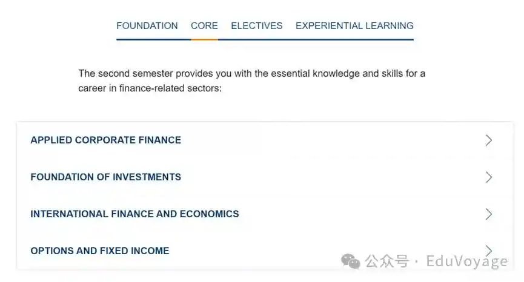
Task: Click the EduVoyage watermark text
Action: tap(466, 261)
